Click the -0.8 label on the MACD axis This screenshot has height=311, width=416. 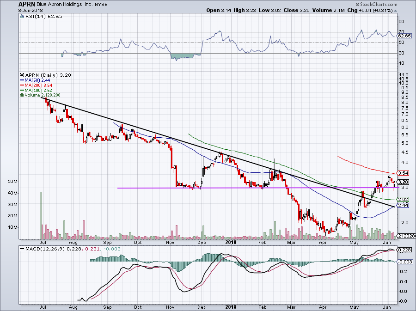click(x=404, y=301)
